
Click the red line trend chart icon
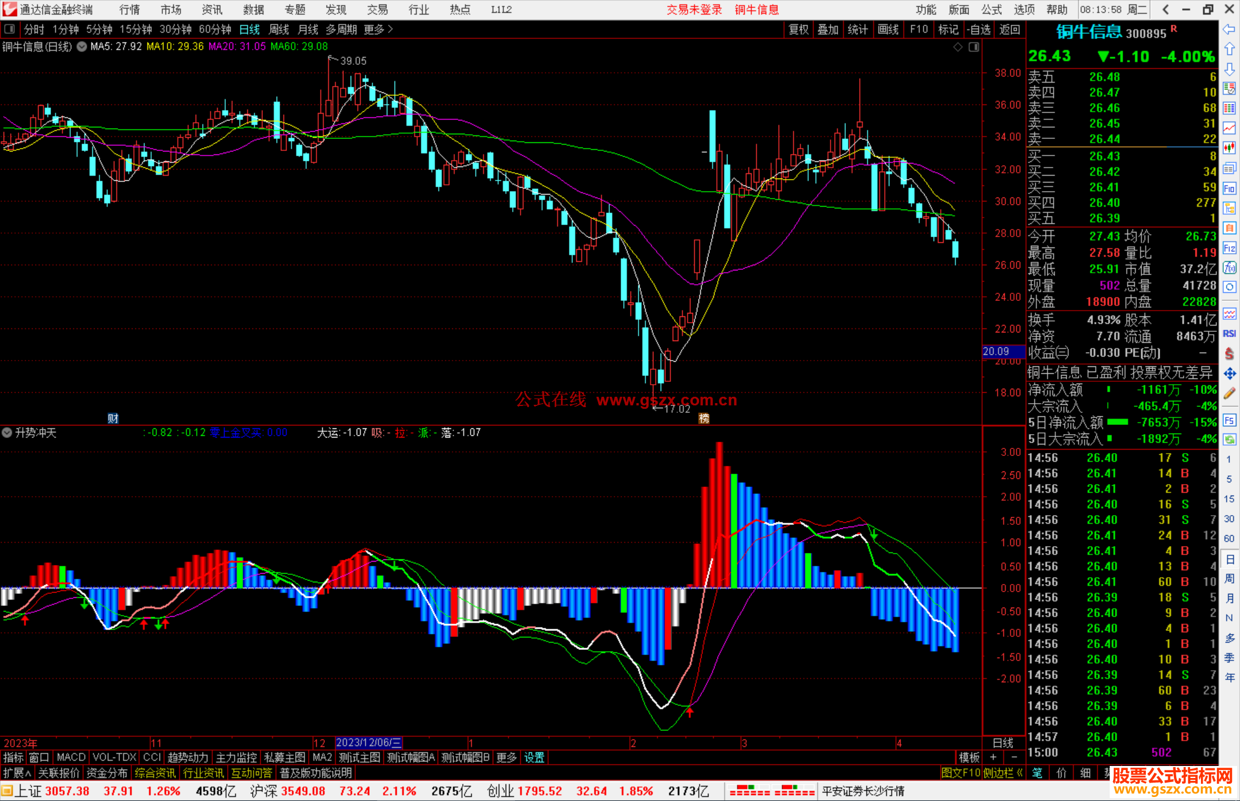(1229, 128)
